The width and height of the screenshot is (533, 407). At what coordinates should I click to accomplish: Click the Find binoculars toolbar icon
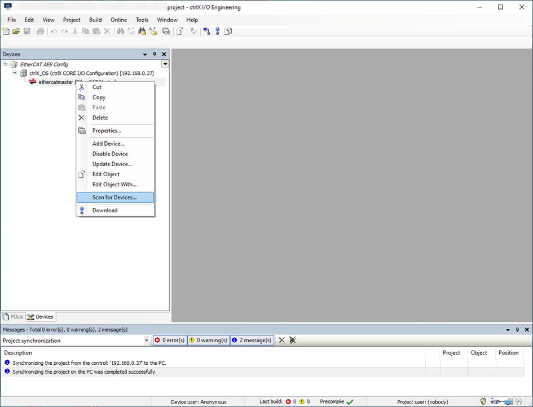pyautogui.click(x=120, y=31)
